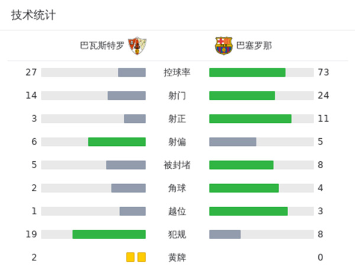Click the 越位 stat label
The width and height of the screenshot is (355, 271).
[x=177, y=211]
